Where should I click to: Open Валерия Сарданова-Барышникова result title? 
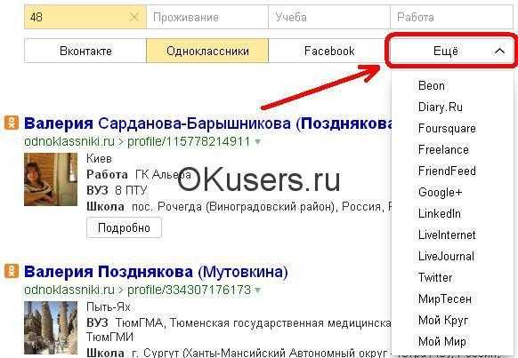click(208, 123)
